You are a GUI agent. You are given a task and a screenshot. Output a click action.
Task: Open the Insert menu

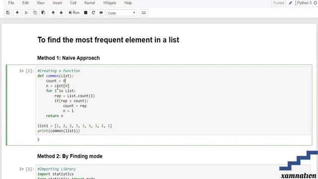[58, 3]
